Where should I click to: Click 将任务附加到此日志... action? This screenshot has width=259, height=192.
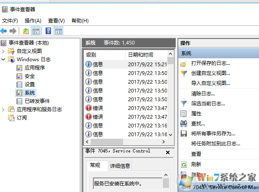[215, 144]
